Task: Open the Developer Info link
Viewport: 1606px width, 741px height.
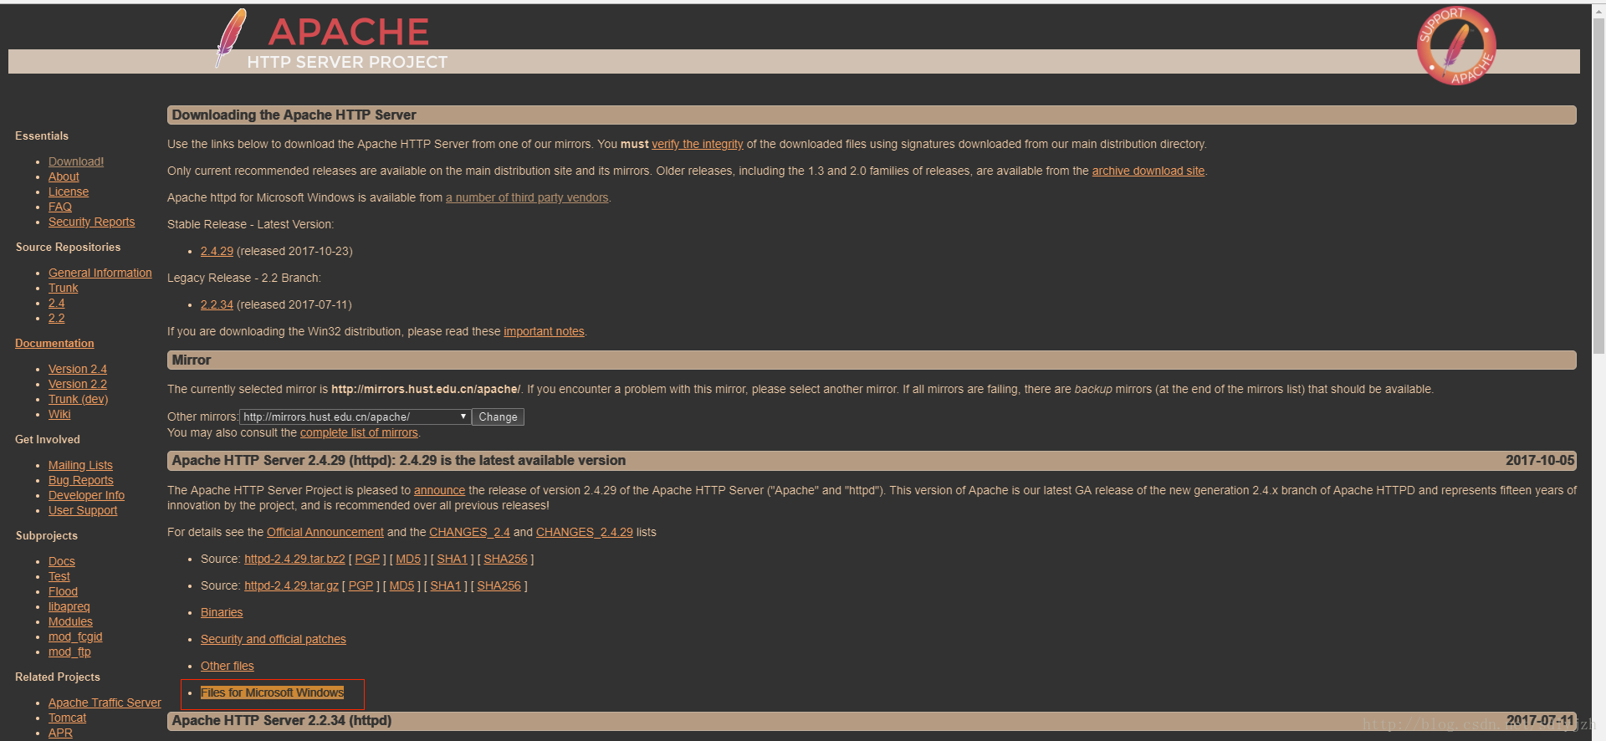Action: point(86,495)
